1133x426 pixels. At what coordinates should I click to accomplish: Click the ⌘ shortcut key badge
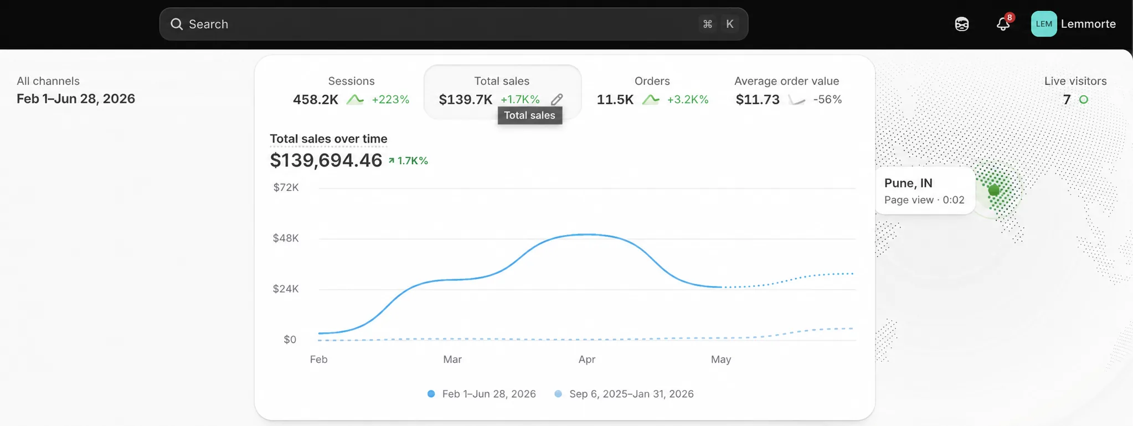point(707,24)
